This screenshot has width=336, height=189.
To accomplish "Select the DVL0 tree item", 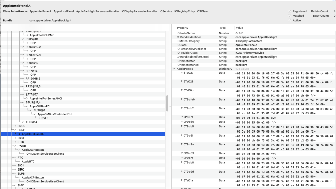I will pos(45,118).
